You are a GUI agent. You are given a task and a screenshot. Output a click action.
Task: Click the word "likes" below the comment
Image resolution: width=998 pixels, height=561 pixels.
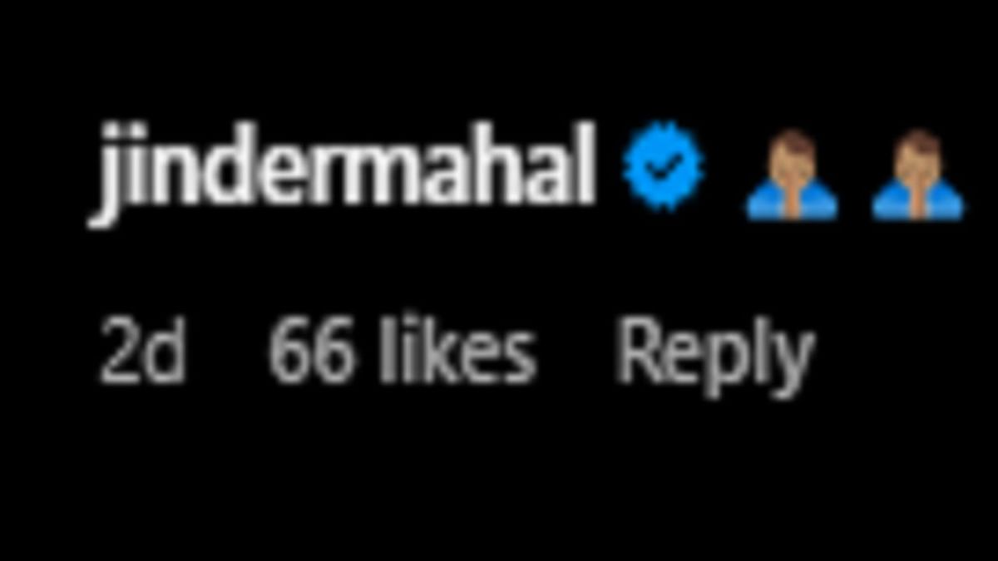coord(457,352)
